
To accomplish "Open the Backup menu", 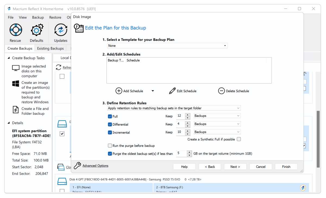I will click(x=38, y=17).
